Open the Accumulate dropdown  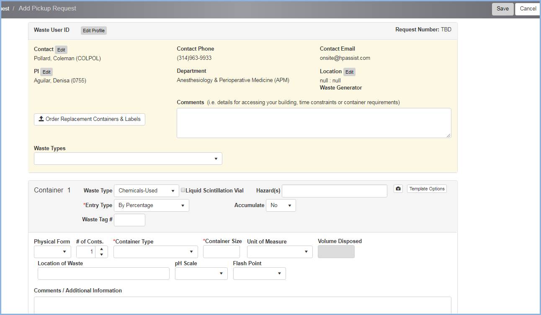coord(281,205)
